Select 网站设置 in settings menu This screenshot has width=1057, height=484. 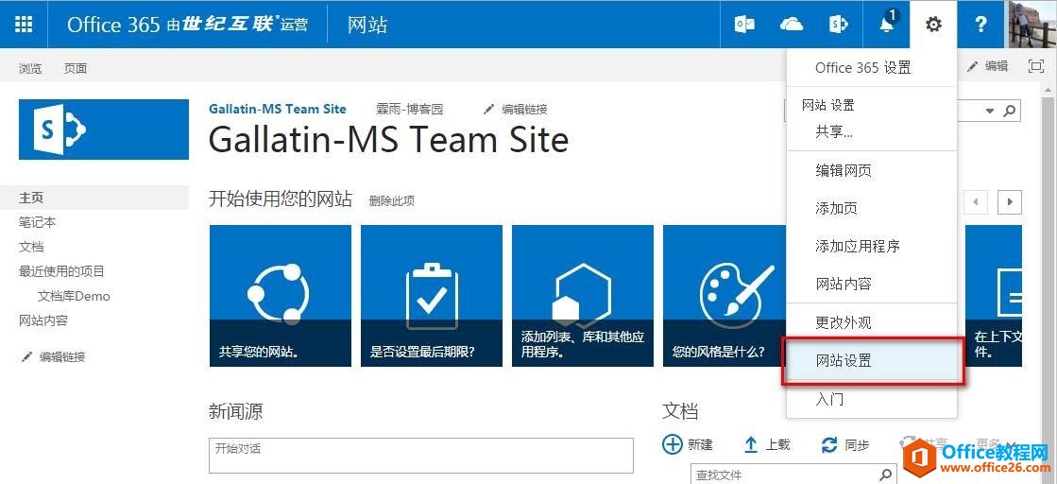point(874,361)
